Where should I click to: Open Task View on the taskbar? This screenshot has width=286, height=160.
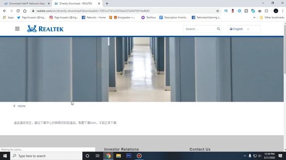[97, 156]
